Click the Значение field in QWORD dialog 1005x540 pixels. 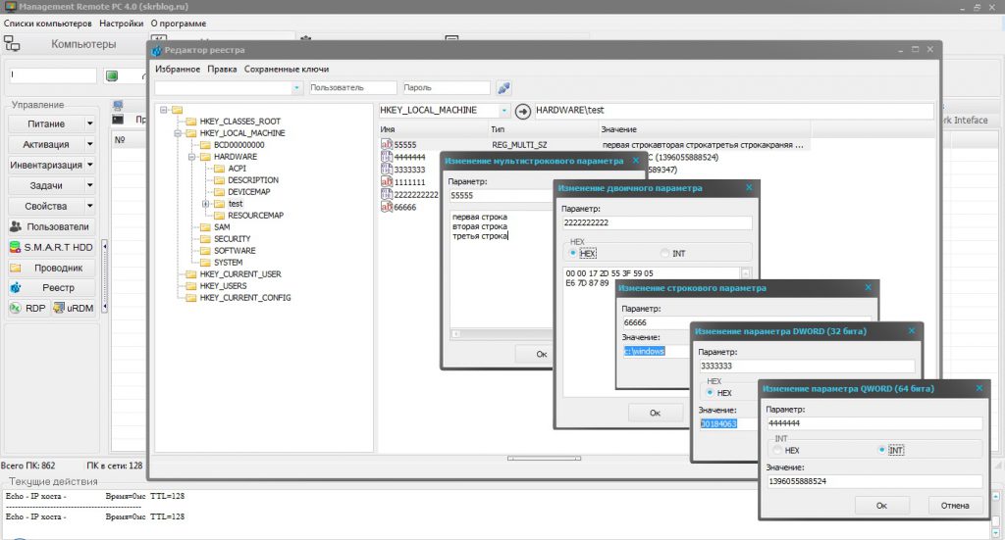coord(874,481)
